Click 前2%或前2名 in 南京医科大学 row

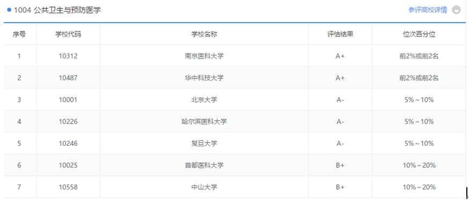[x=419, y=56]
